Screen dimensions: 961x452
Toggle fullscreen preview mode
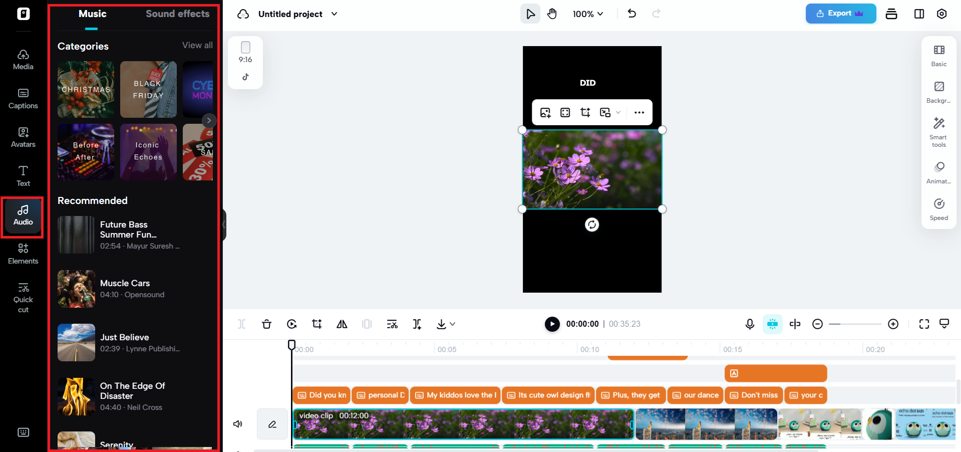tap(924, 324)
